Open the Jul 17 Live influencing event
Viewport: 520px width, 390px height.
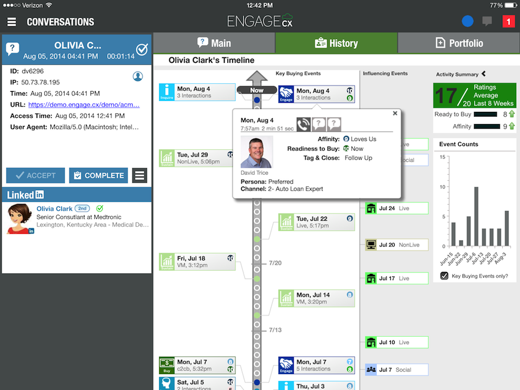[396, 278]
